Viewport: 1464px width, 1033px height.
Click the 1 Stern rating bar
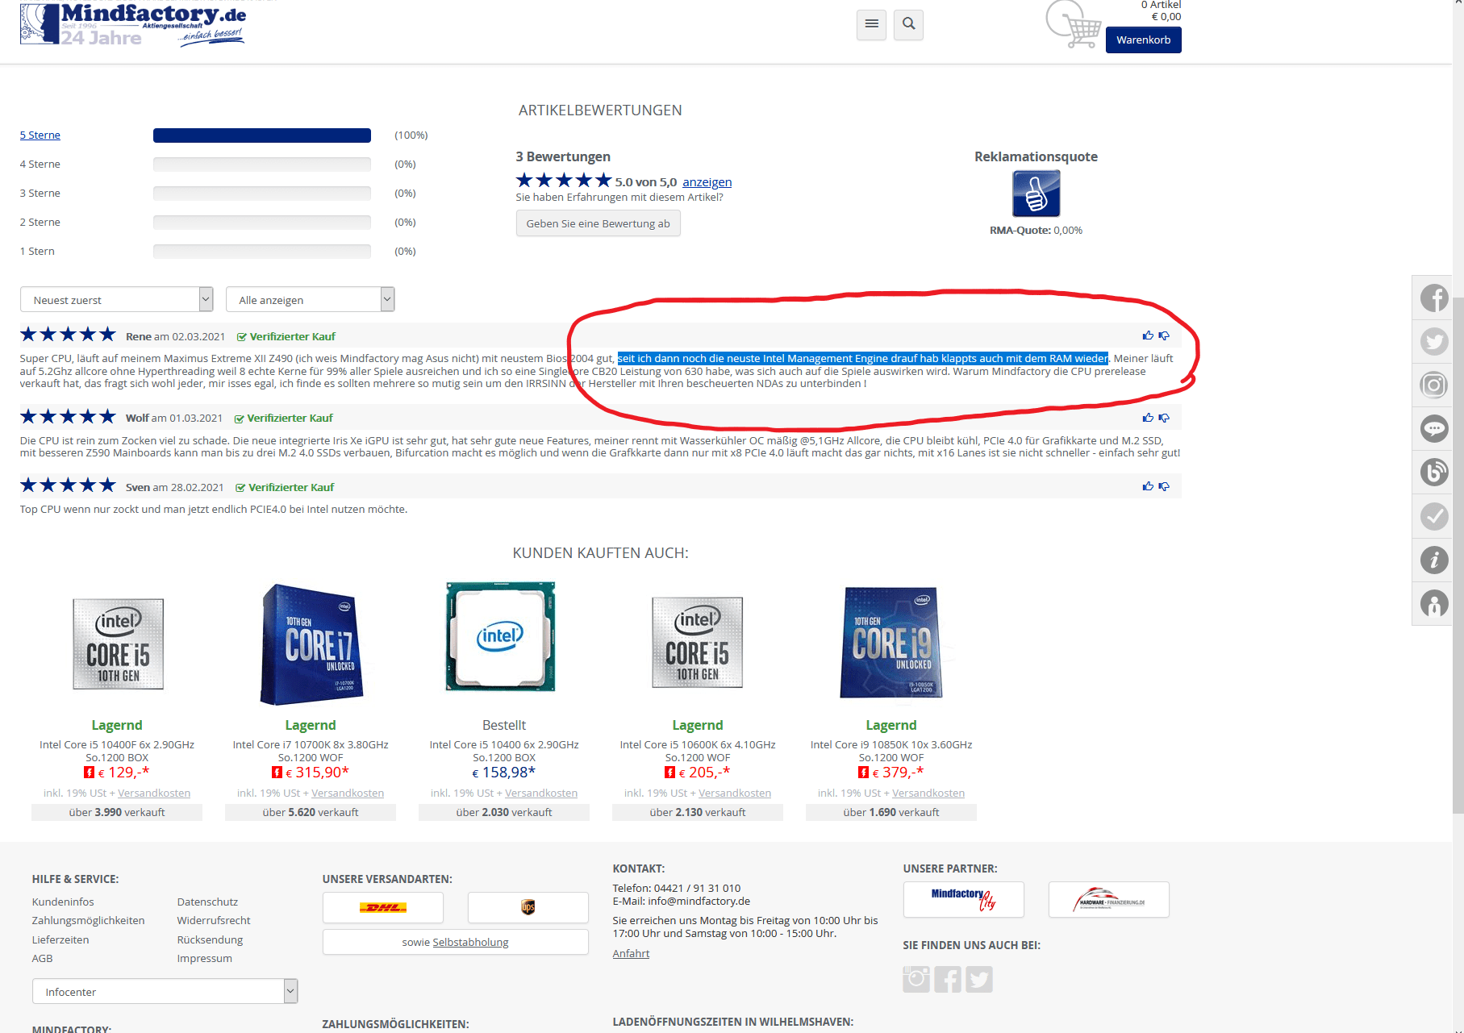tap(262, 252)
